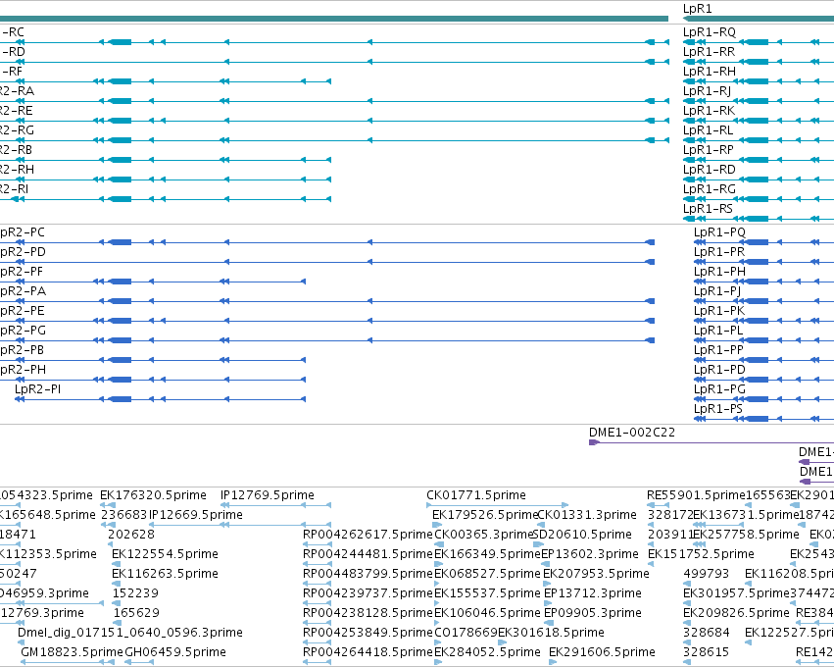
Task: Select the LpR1-PL protein label
Action: [718, 332]
